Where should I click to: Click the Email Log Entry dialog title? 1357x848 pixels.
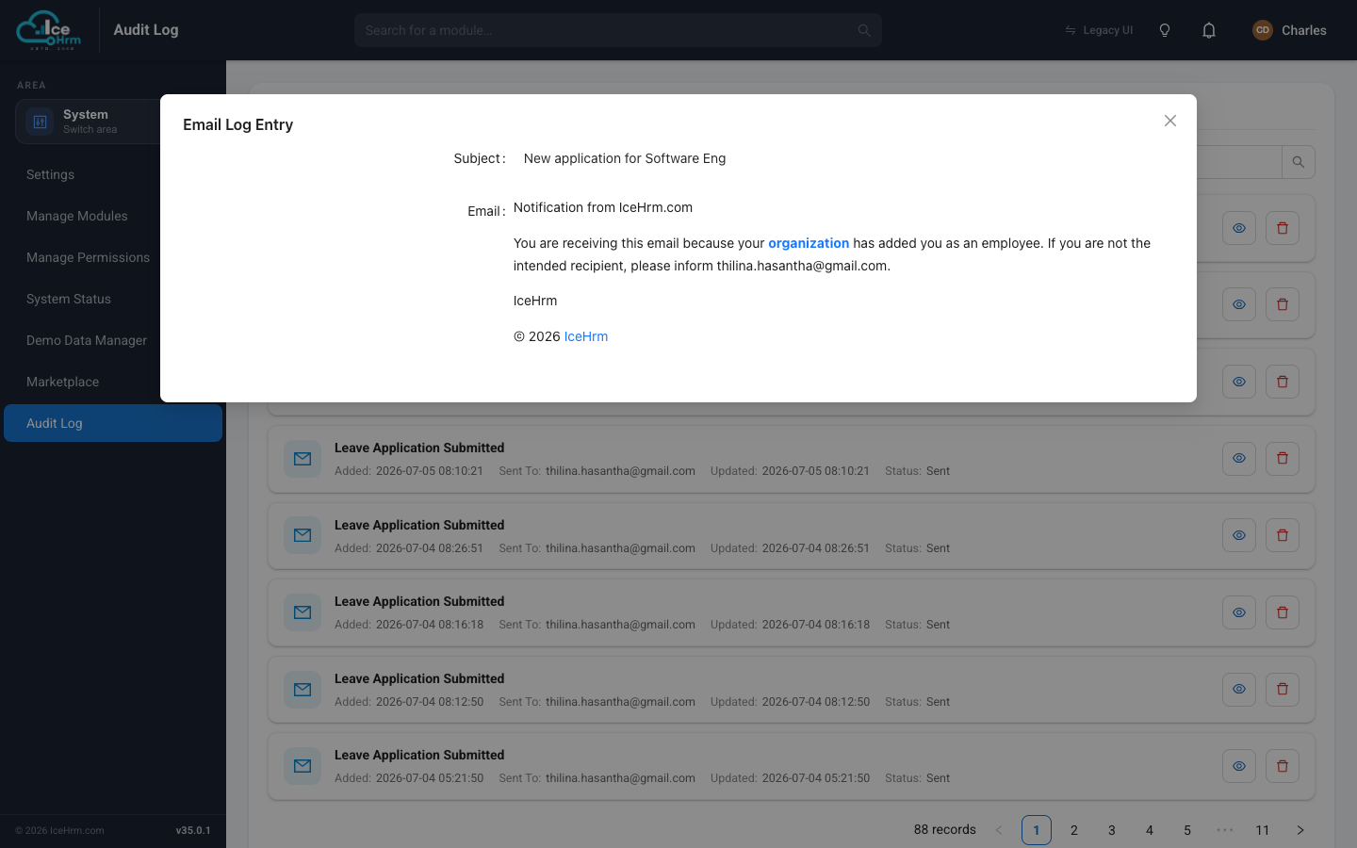[238, 124]
